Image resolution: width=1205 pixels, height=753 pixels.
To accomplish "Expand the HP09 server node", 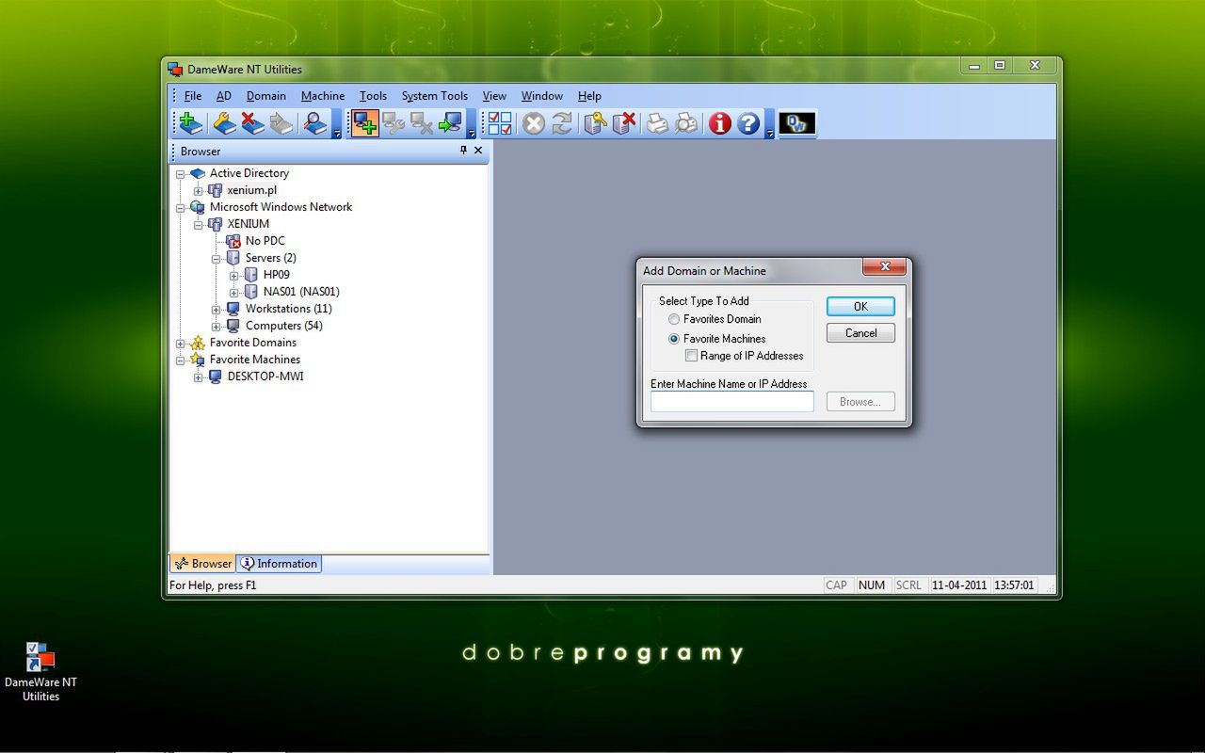I will [x=234, y=276].
